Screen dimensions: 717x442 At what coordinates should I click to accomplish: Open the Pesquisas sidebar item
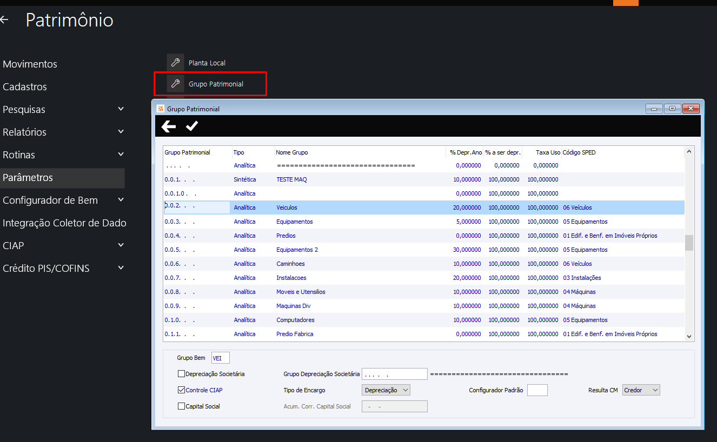click(x=24, y=109)
